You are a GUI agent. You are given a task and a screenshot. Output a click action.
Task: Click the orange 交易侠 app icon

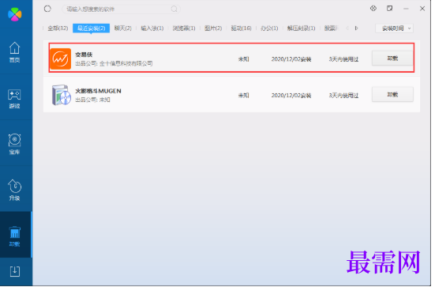click(x=61, y=59)
